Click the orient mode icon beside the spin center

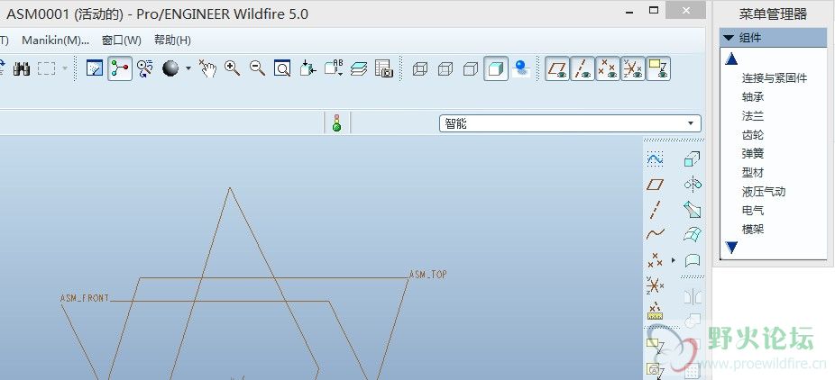(x=145, y=68)
